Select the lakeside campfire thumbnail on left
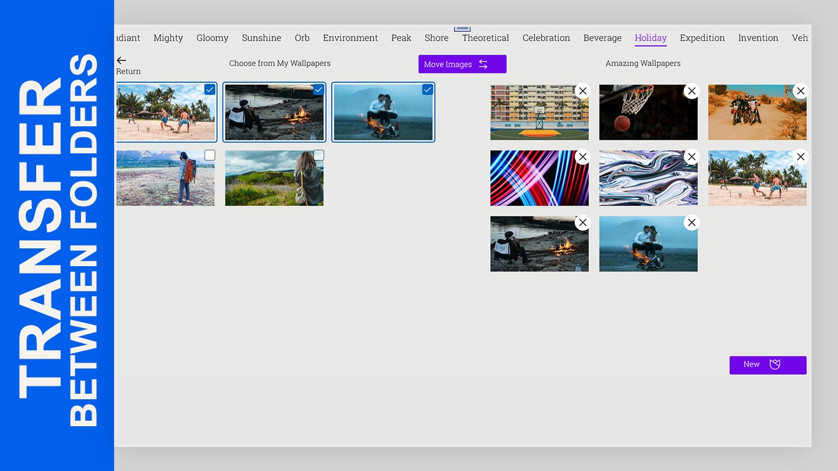838x471 pixels. point(274,112)
